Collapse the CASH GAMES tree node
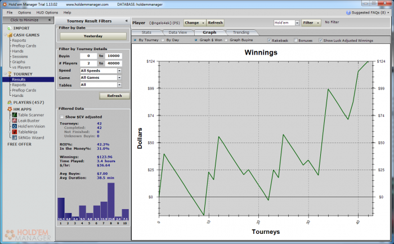This screenshot has height=244, width=394. click(5, 35)
